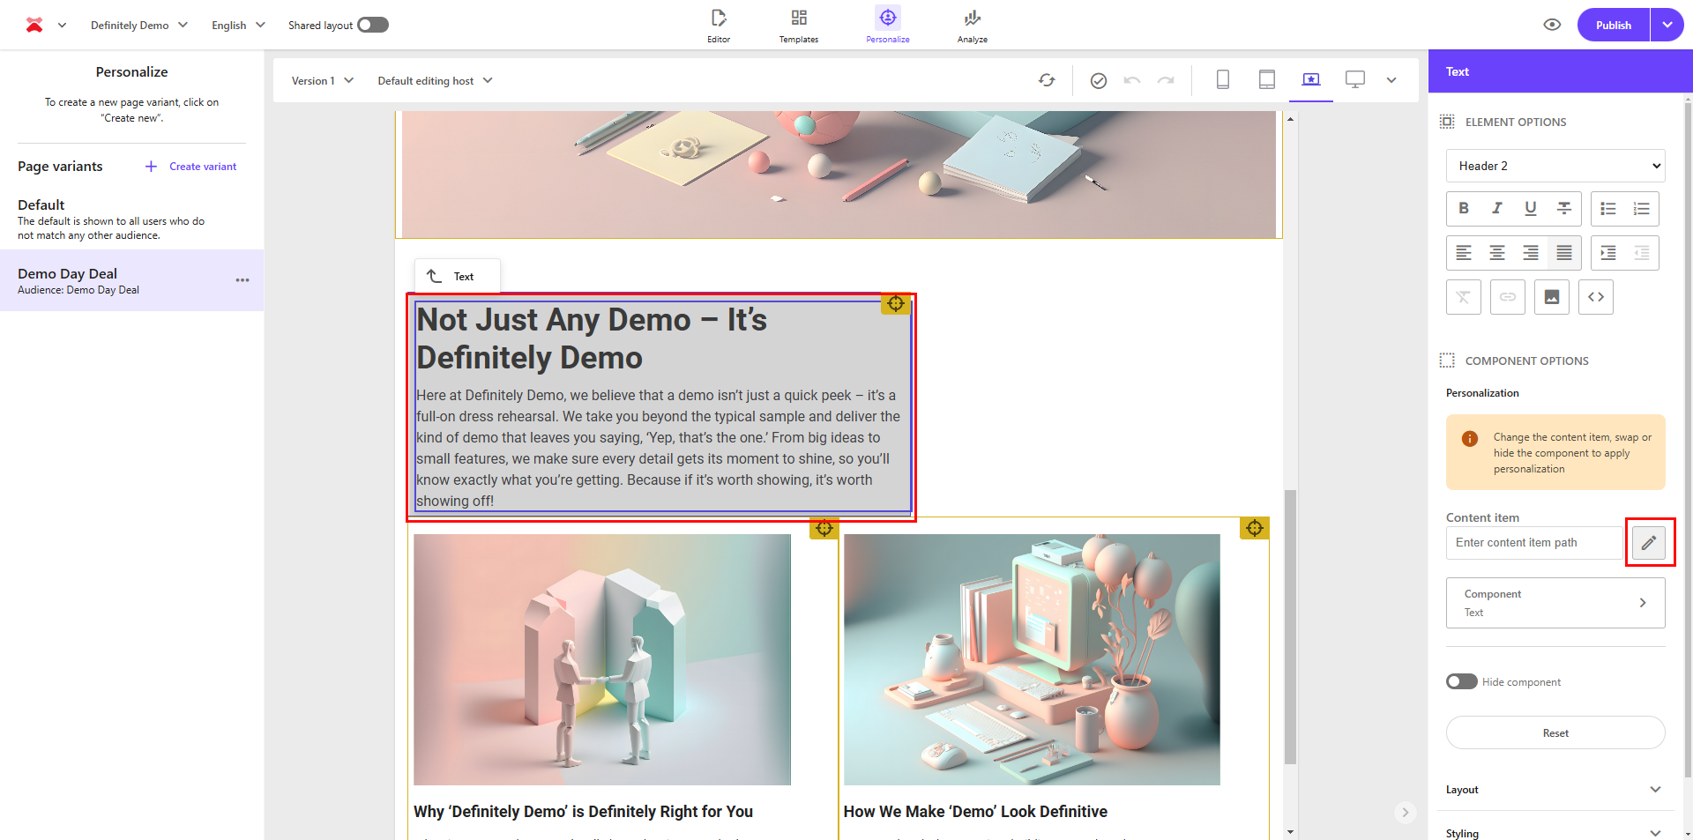1693x840 pixels.
Task: Increase text indent
Action: click(x=1608, y=253)
